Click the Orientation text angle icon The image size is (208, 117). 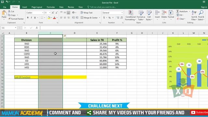click(73, 13)
